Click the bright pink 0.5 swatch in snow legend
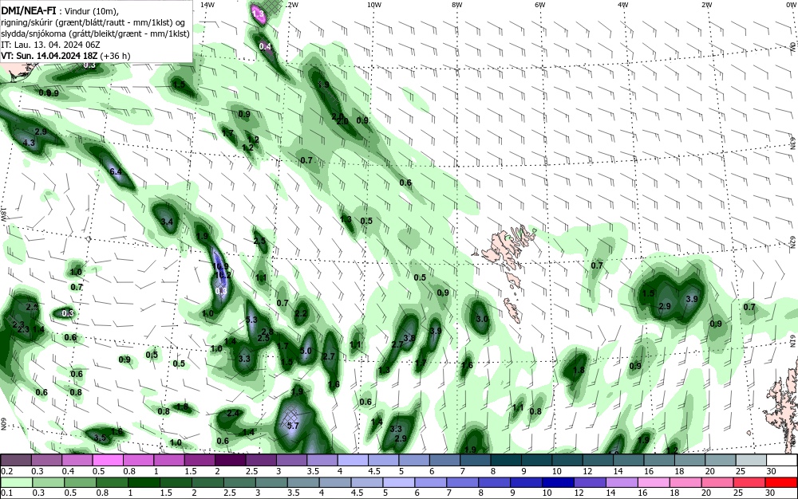798x499 pixels. [x=108, y=461]
